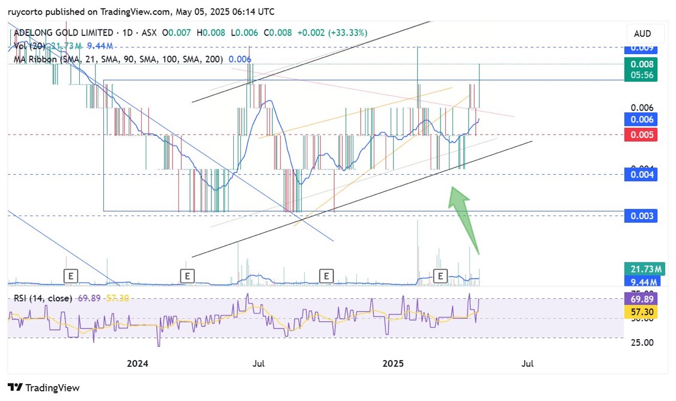Open the third E earnings marker after Jul
The width and height of the screenshot is (676, 401).
tap(326, 276)
